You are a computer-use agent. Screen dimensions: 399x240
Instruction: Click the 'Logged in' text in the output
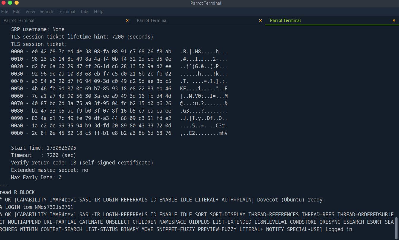point(338,229)
